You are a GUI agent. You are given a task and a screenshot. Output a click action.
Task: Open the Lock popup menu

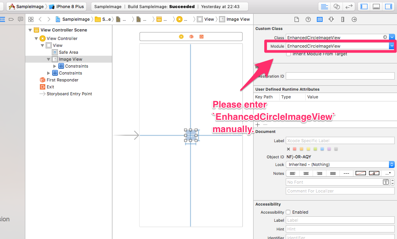pyautogui.click(x=340, y=164)
